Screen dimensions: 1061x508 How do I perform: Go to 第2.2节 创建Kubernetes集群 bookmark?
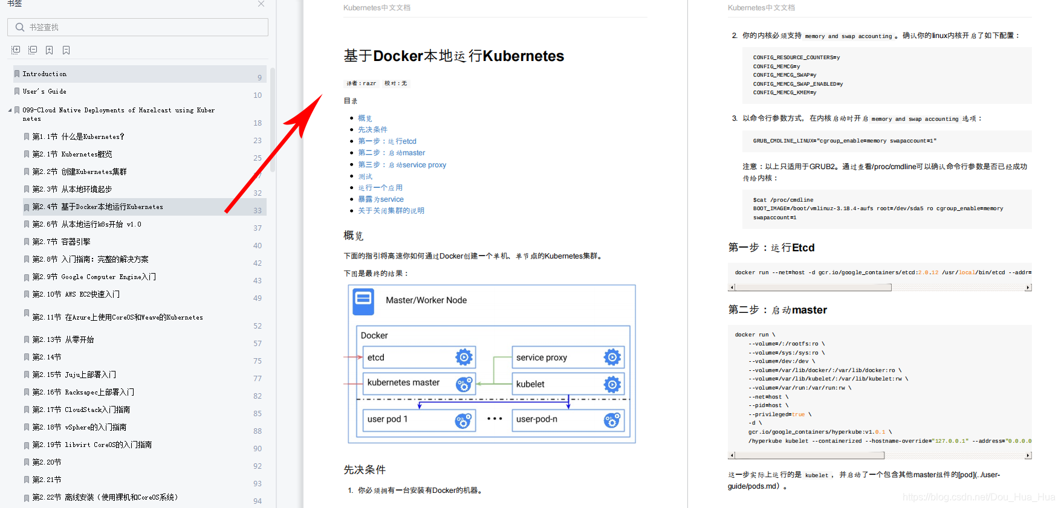click(80, 172)
